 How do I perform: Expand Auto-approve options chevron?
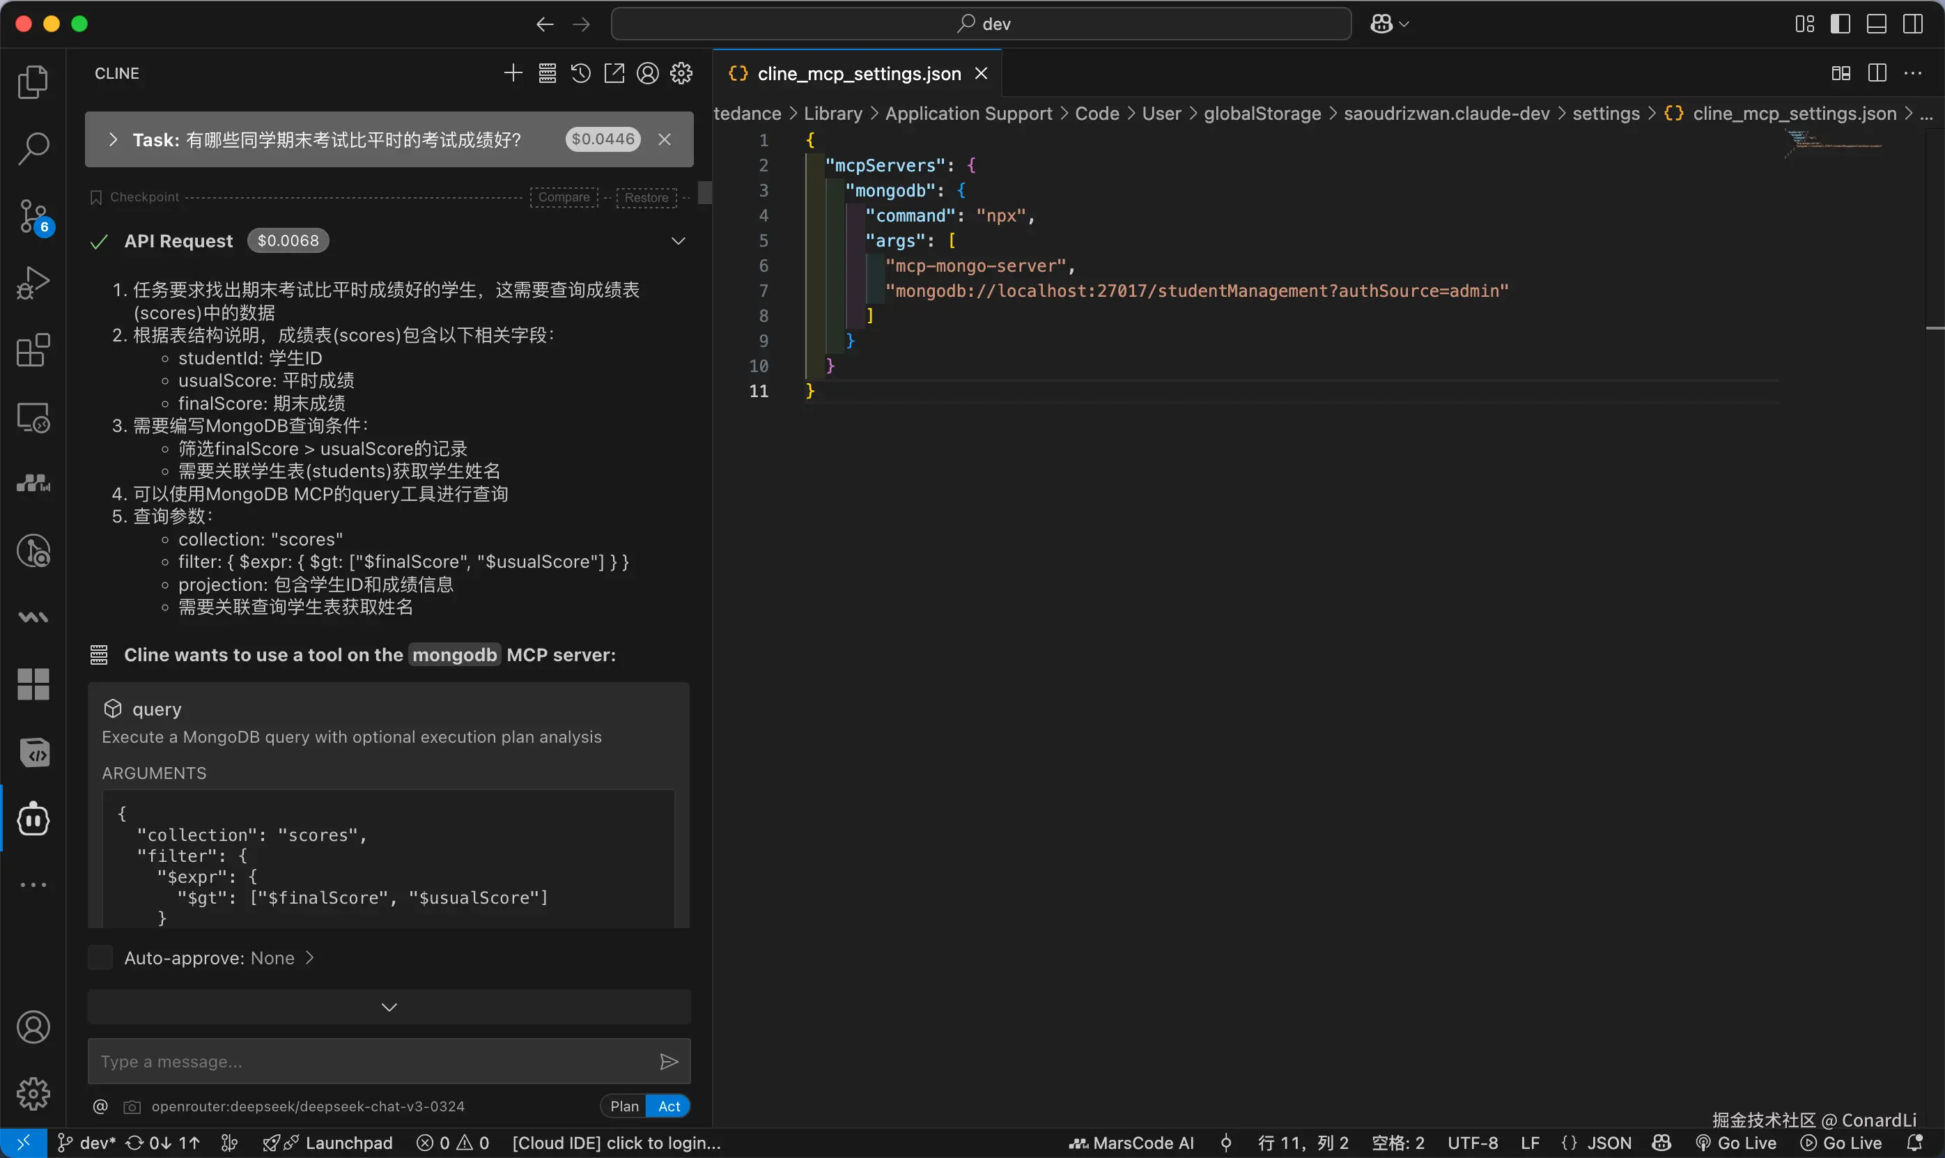tap(310, 957)
